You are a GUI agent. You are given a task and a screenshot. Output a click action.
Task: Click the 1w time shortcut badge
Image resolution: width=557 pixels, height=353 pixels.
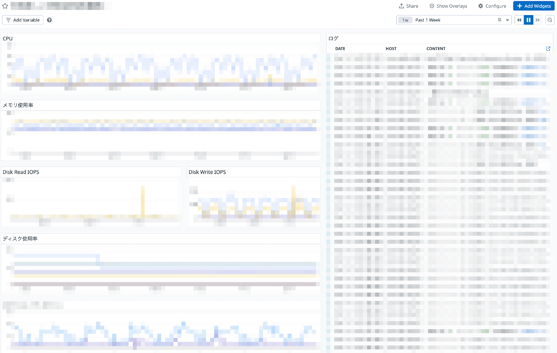coord(405,20)
